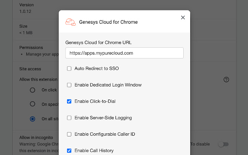Click the Genesys Cloud orange logo icon

(x=71, y=22)
